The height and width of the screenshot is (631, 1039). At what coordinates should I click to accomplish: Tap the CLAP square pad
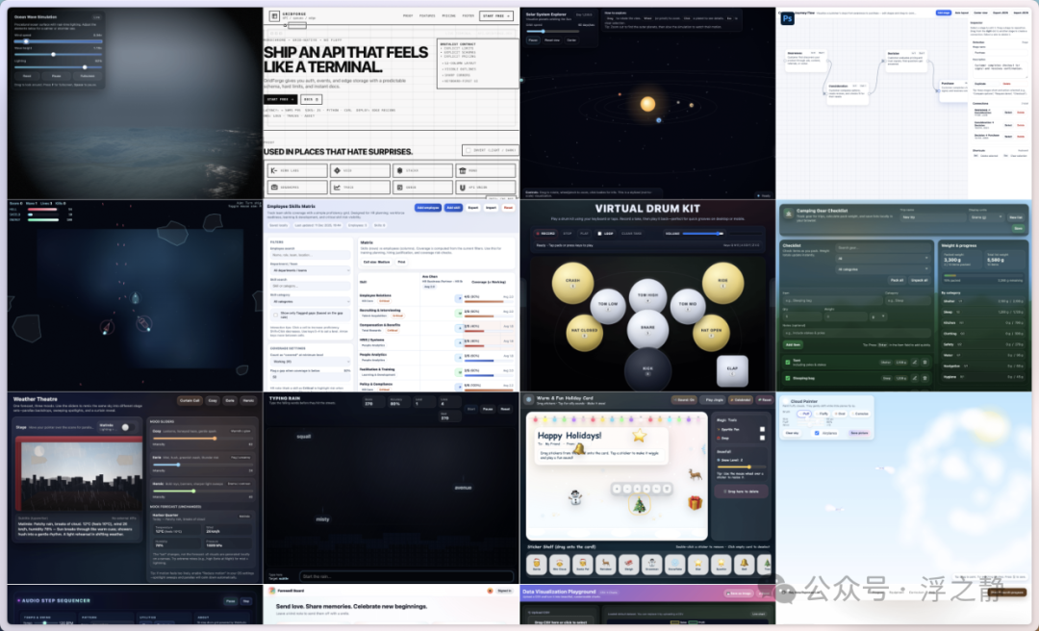pyautogui.click(x=732, y=370)
